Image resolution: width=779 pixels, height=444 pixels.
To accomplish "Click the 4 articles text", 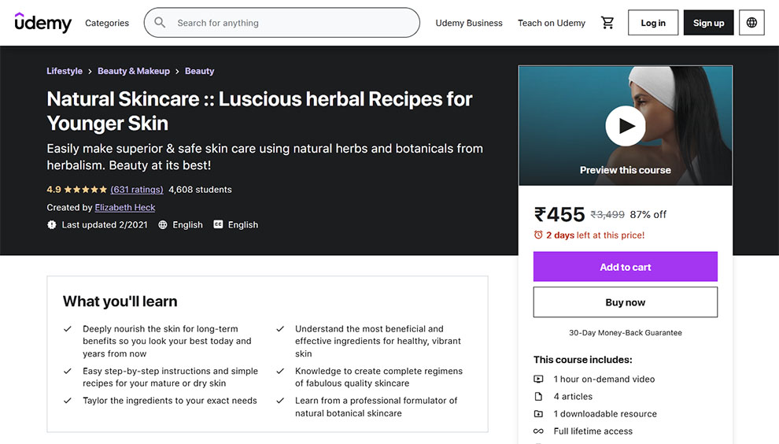I will [x=574, y=396].
